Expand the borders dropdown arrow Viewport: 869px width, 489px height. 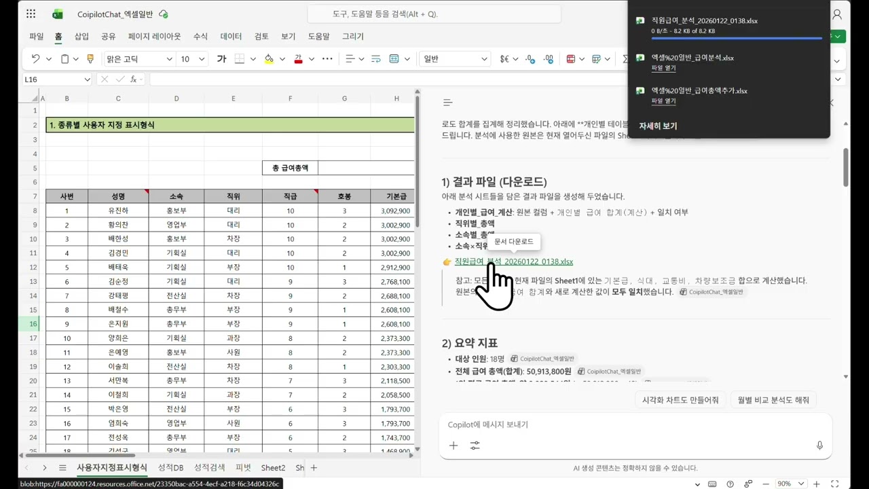(x=253, y=59)
